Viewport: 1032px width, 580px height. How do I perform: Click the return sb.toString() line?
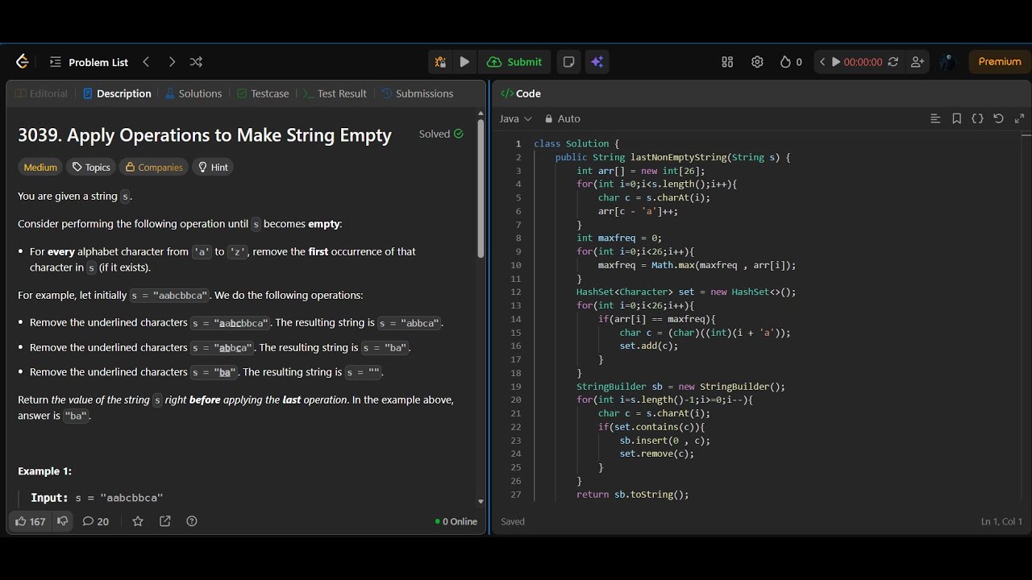pyautogui.click(x=633, y=495)
